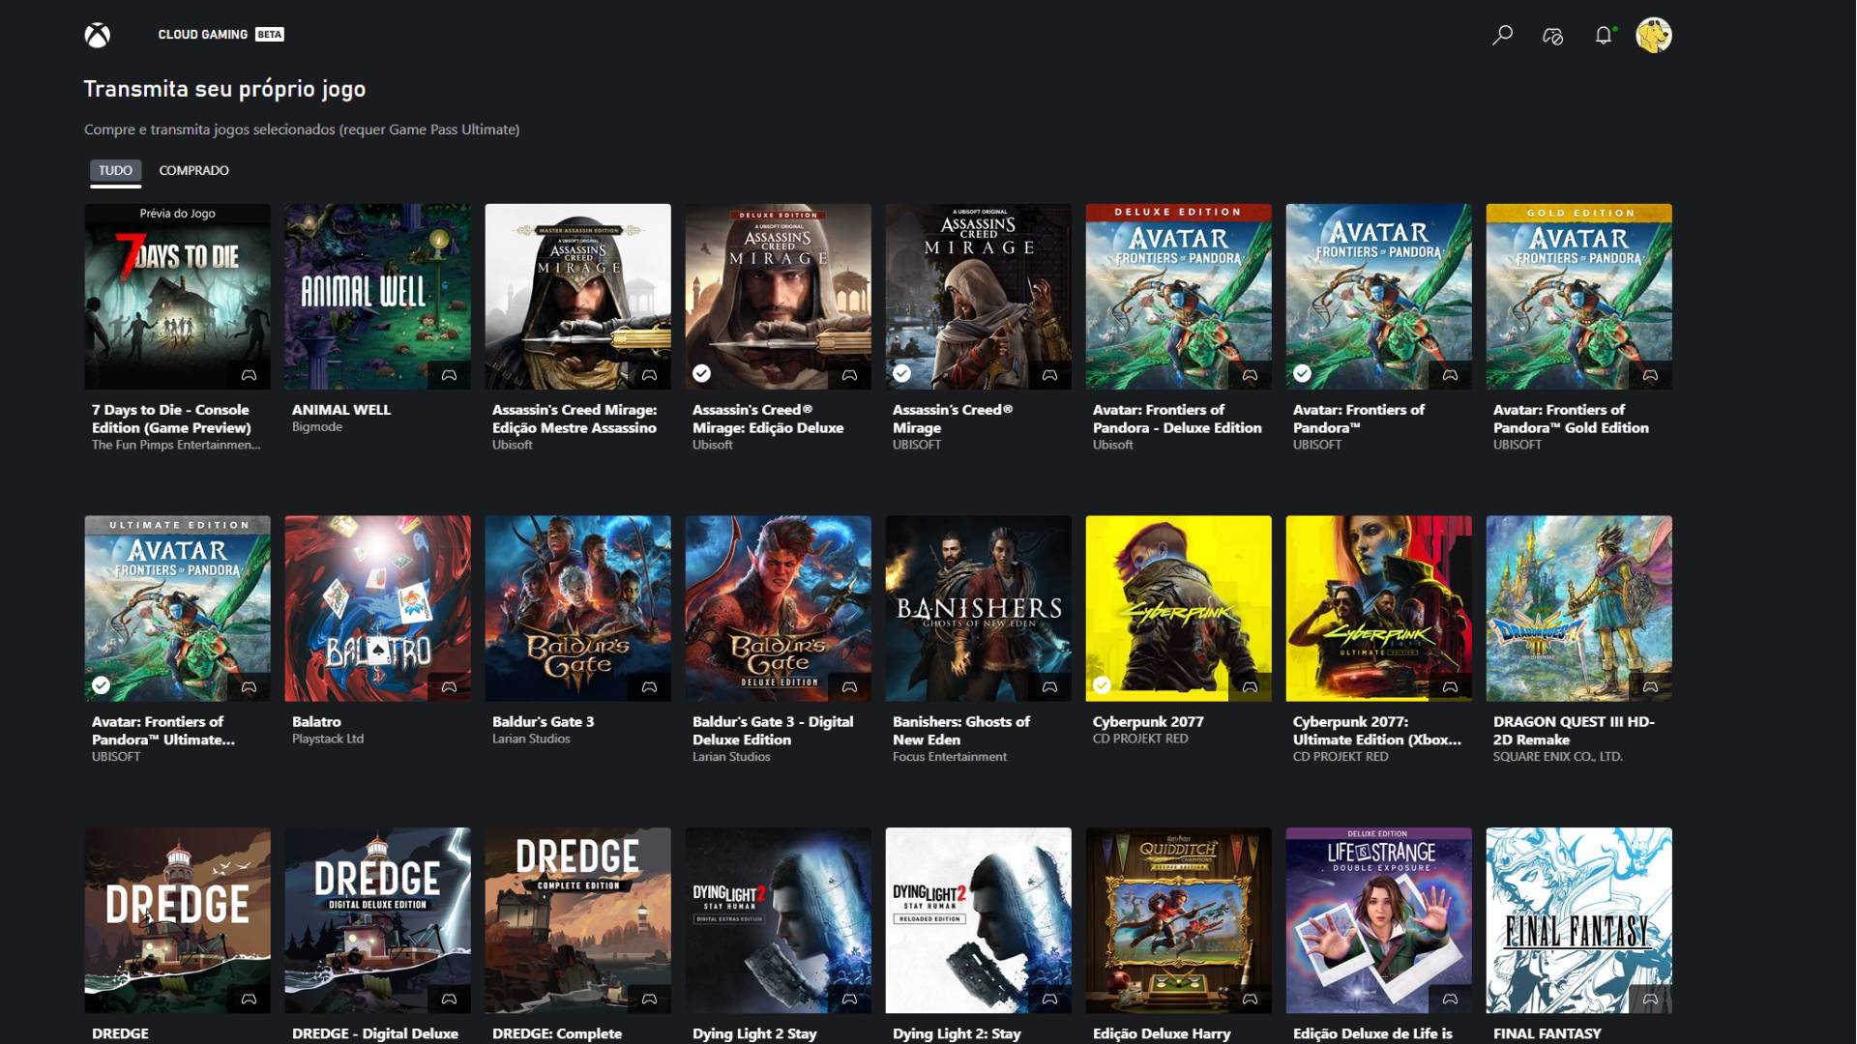Click publisher text 'Bigmode'
The image size is (1857, 1044).
coord(317,427)
